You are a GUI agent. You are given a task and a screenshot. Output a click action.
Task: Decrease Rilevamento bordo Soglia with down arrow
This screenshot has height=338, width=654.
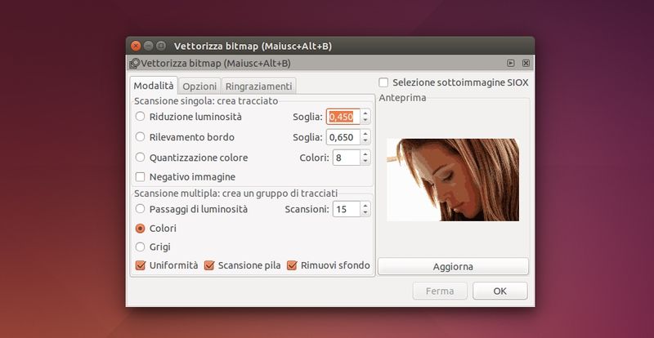[365, 141]
